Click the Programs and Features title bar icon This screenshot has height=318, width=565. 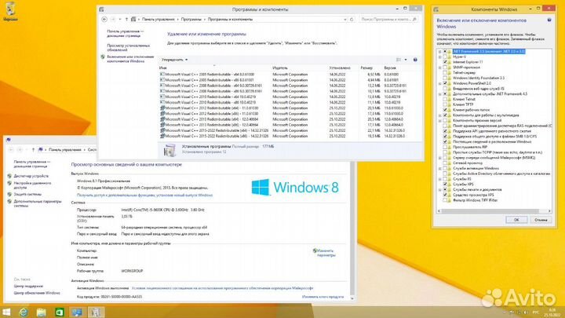[x=101, y=9]
